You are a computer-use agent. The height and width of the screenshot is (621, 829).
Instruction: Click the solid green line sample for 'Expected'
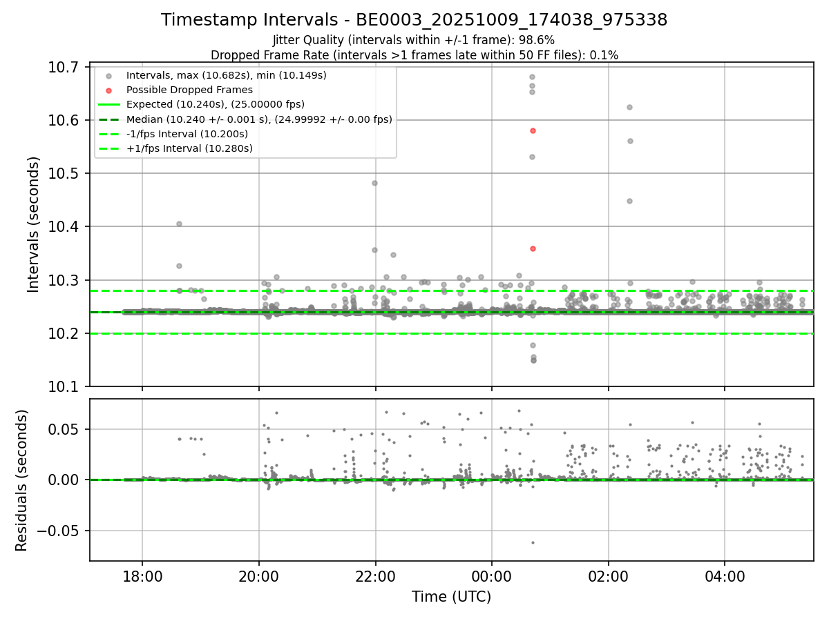[108, 104]
